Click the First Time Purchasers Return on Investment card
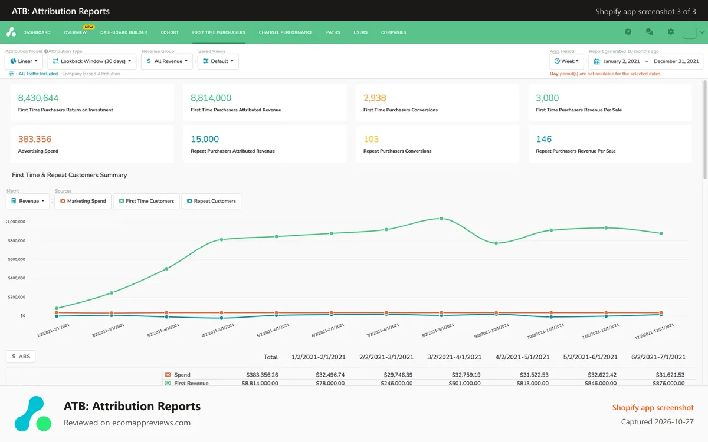Image resolution: width=708 pixels, height=442 pixels. click(93, 103)
